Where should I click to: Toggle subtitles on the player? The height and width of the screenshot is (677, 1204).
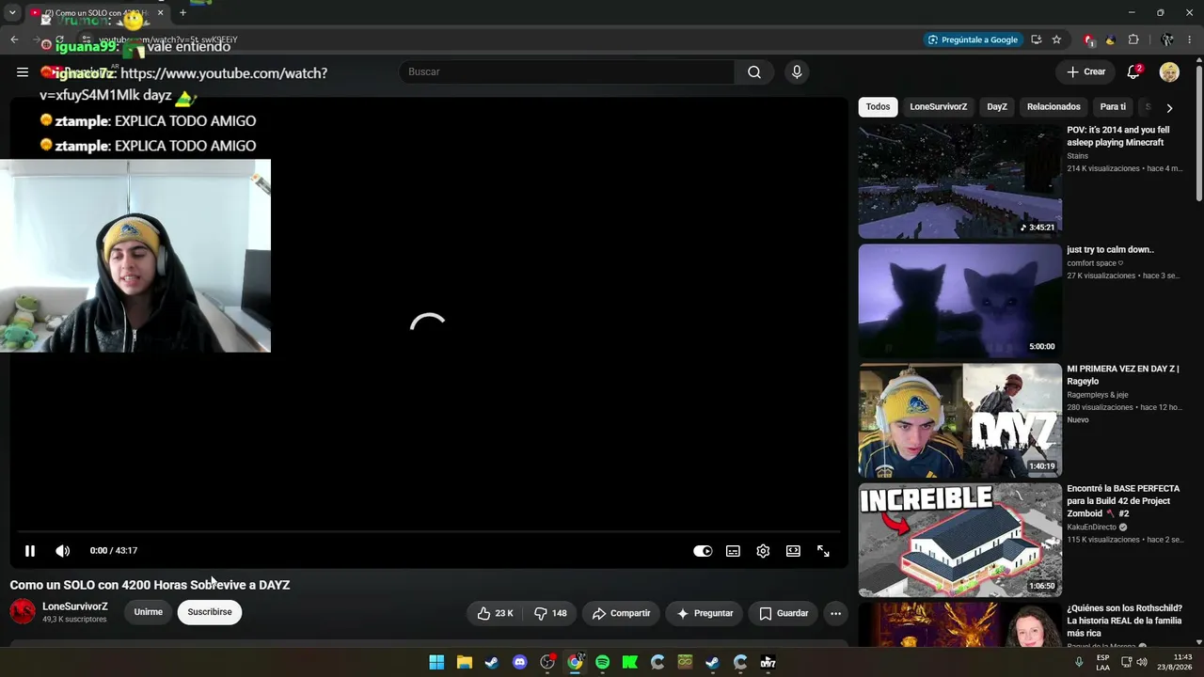click(733, 551)
